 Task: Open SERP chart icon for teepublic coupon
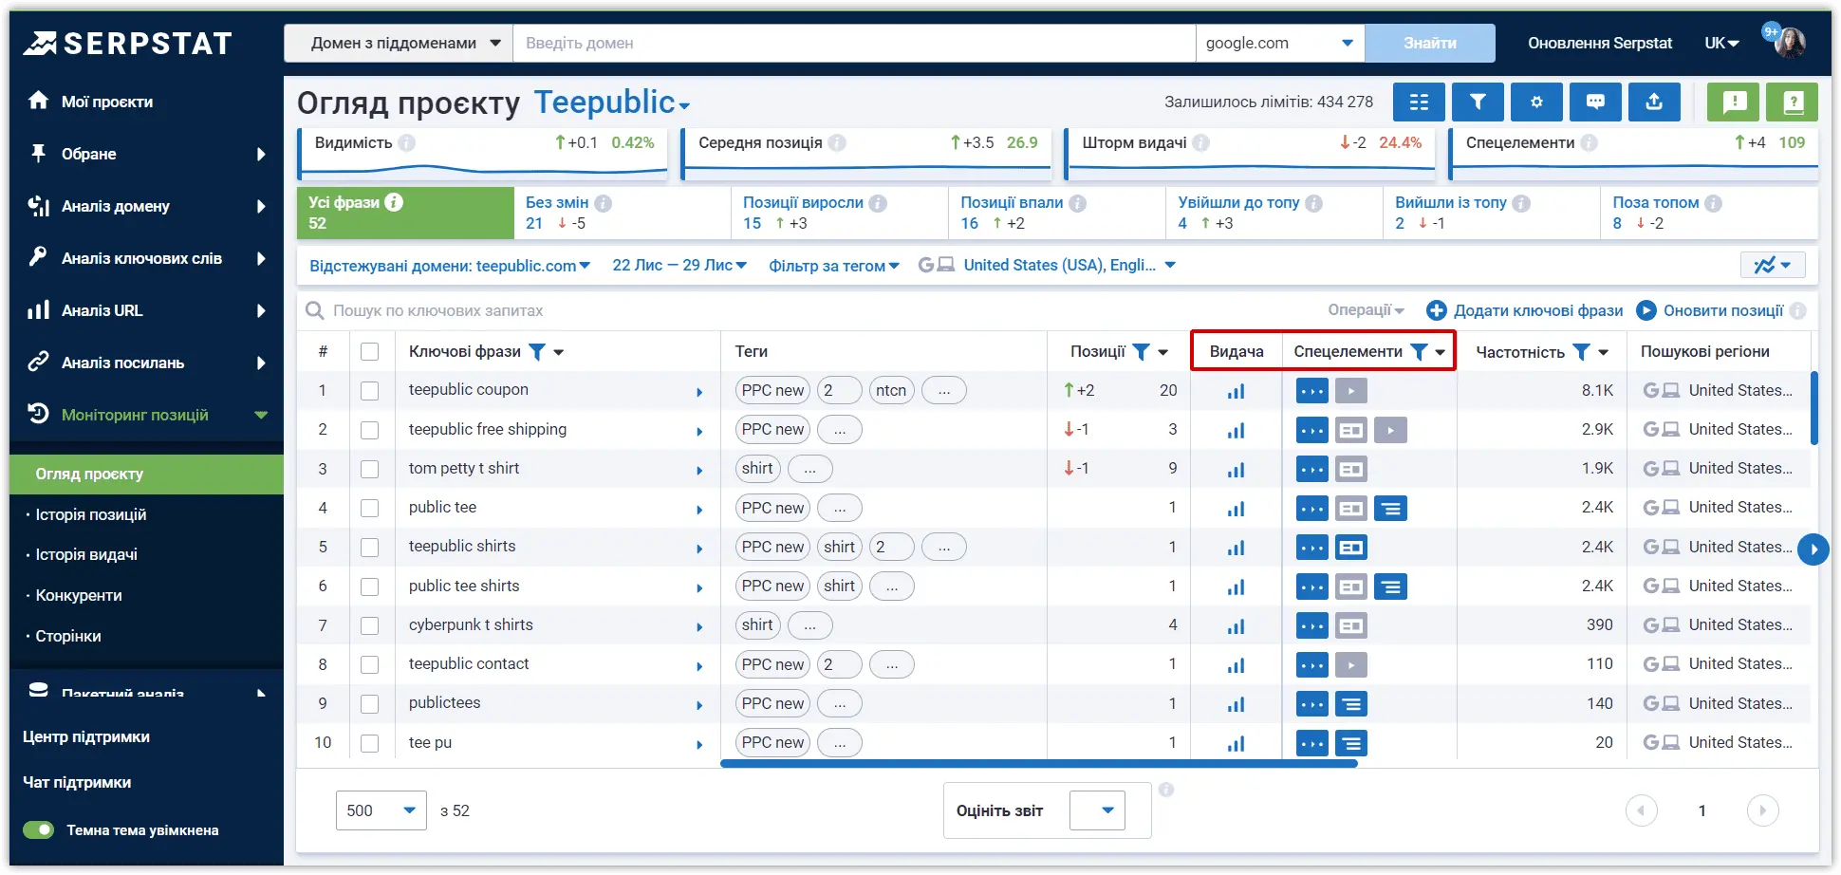[x=1236, y=391]
